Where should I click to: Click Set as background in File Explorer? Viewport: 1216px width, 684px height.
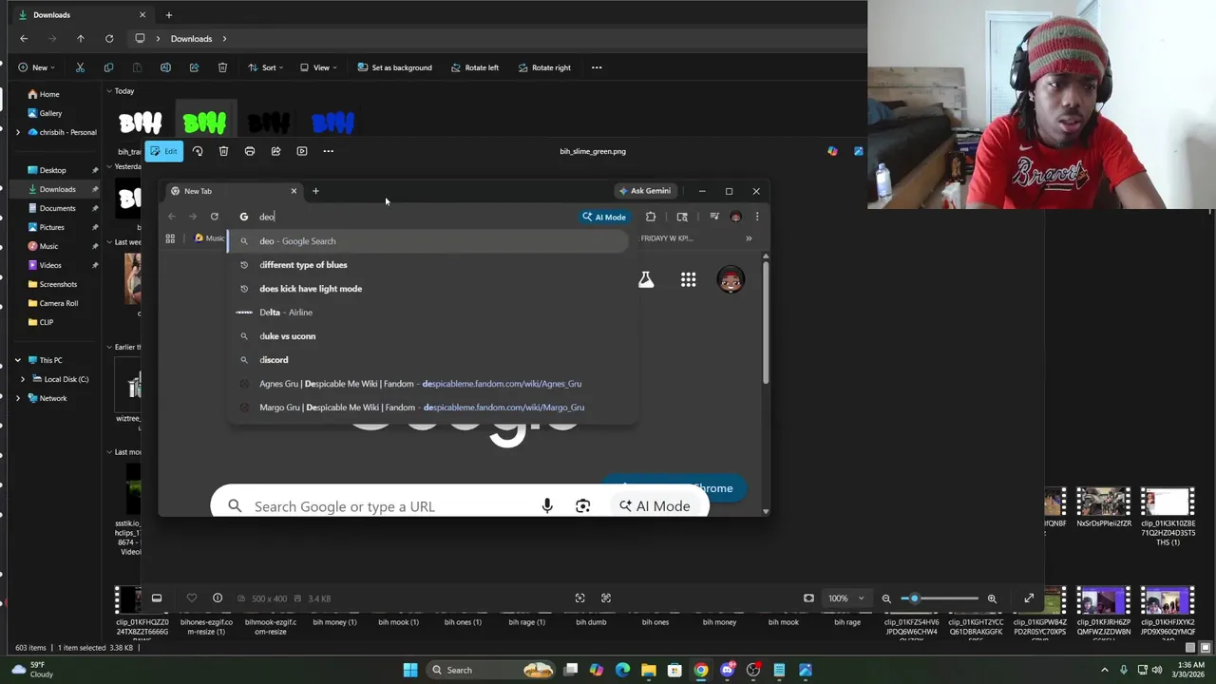[x=395, y=67]
